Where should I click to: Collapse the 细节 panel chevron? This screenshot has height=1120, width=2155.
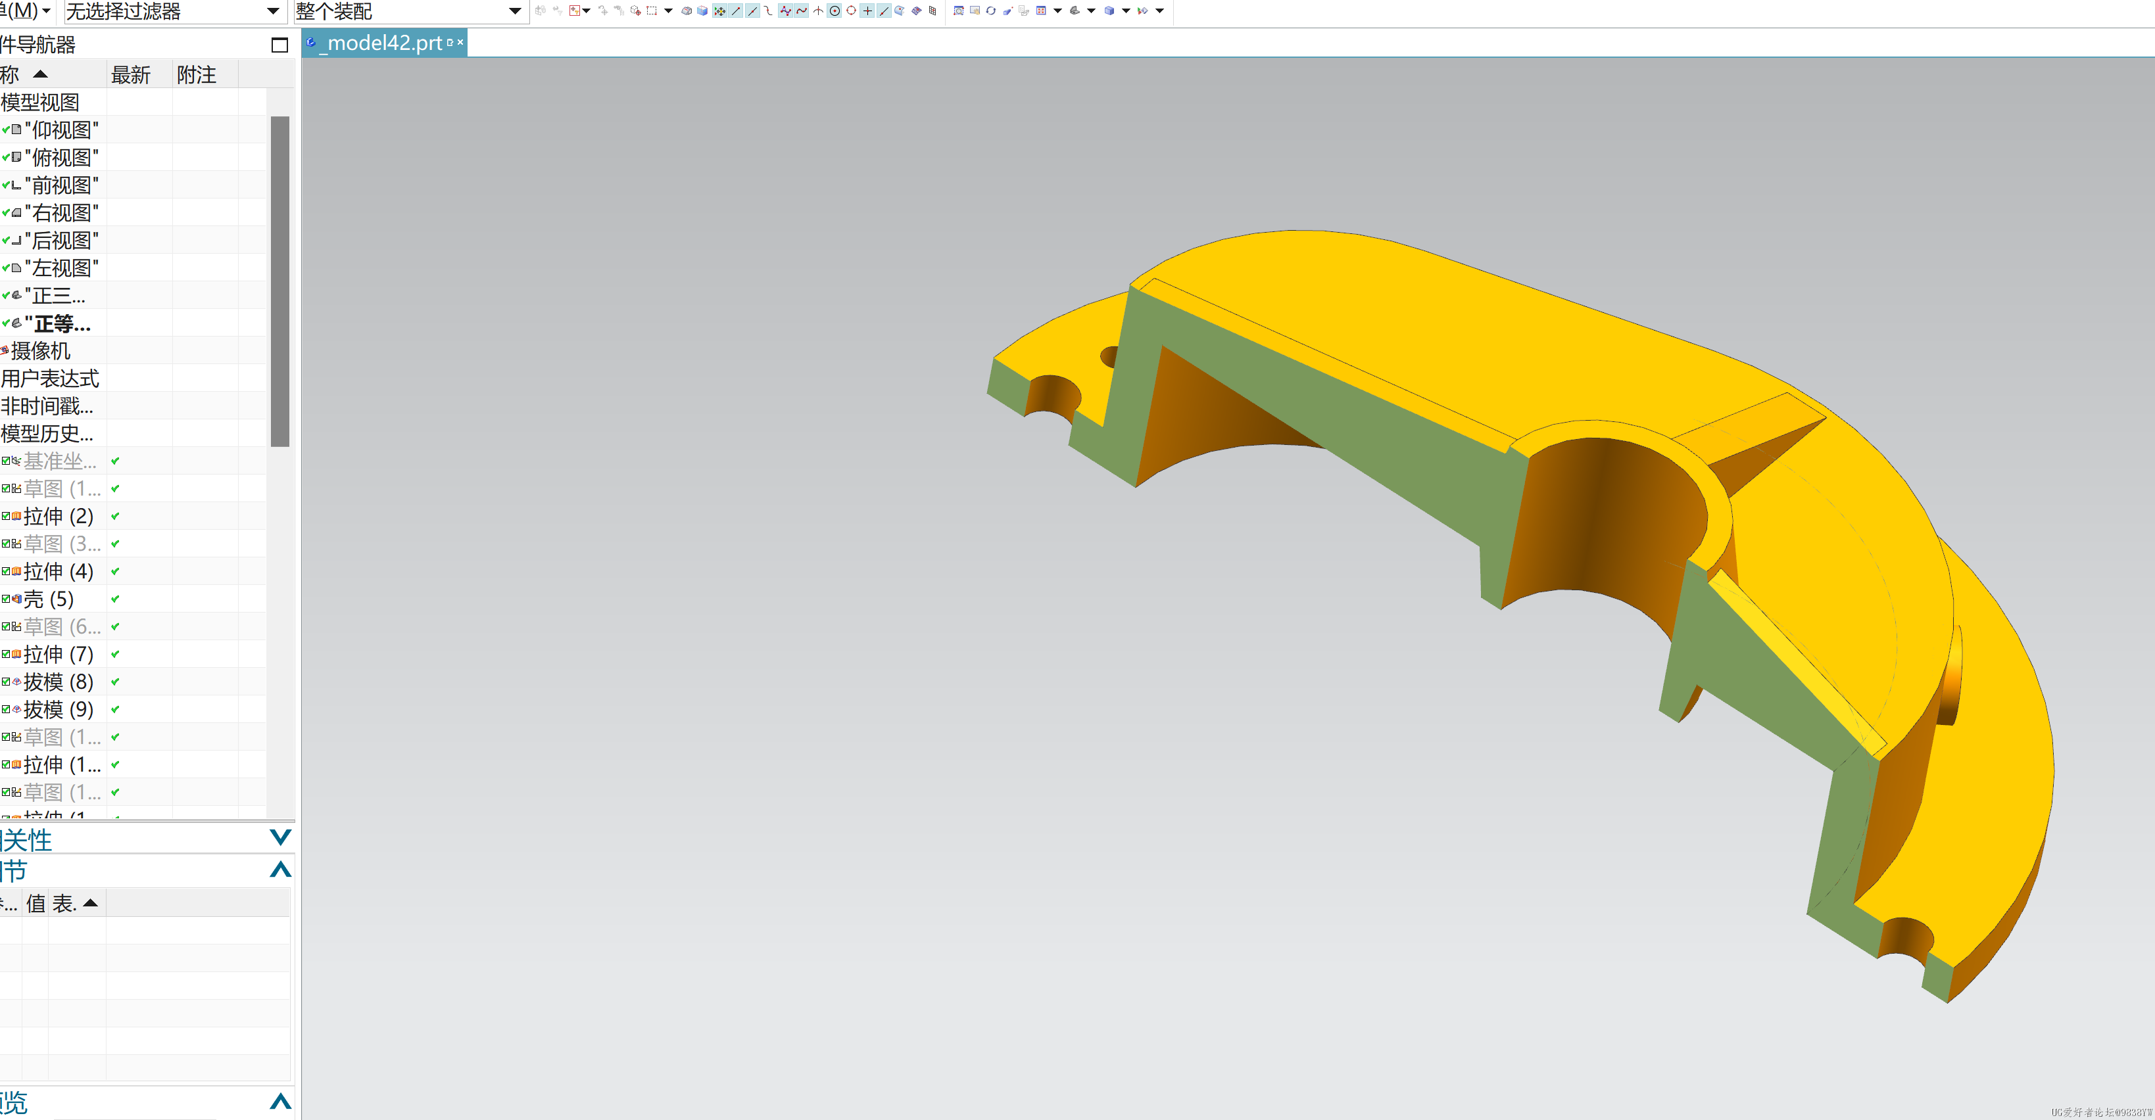(x=280, y=870)
